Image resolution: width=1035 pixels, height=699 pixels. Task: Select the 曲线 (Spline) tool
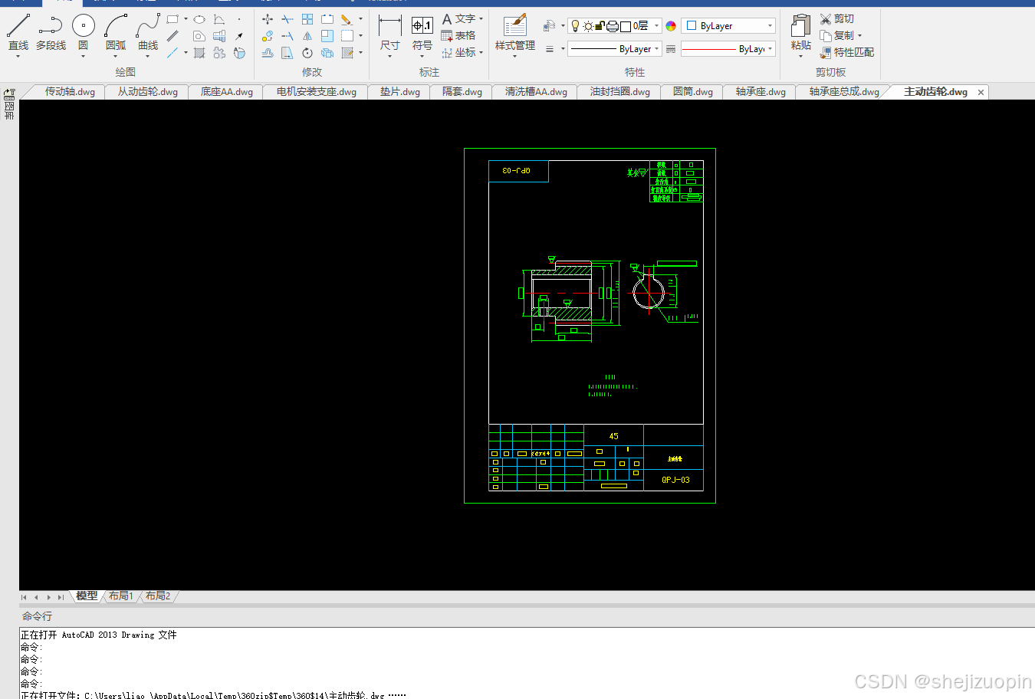tap(148, 33)
